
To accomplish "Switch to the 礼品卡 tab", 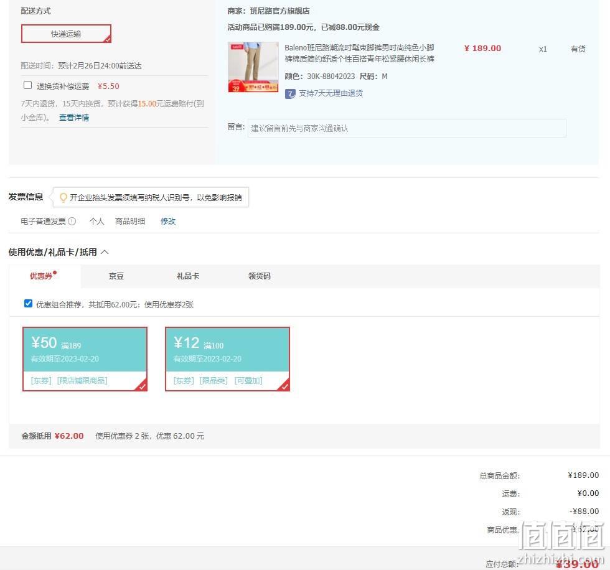I will pyautogui.click(x=188, y=276).
